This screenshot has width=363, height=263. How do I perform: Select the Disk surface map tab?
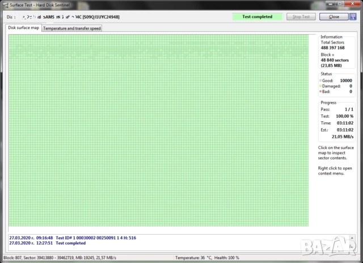point(23,28)
